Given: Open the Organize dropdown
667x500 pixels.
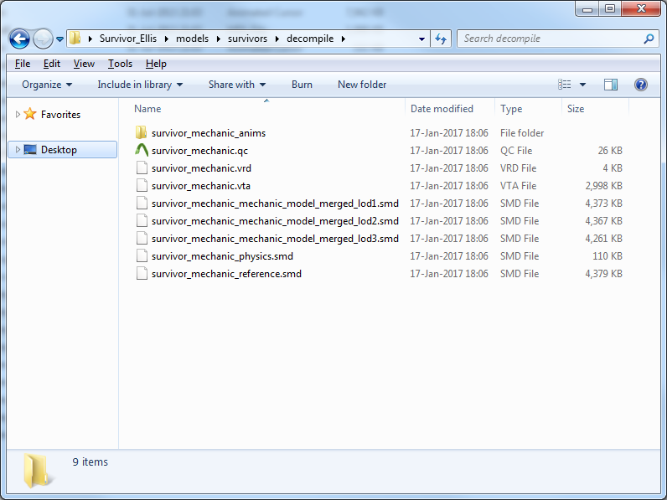Looking at the screenshot, I should 47,85.
